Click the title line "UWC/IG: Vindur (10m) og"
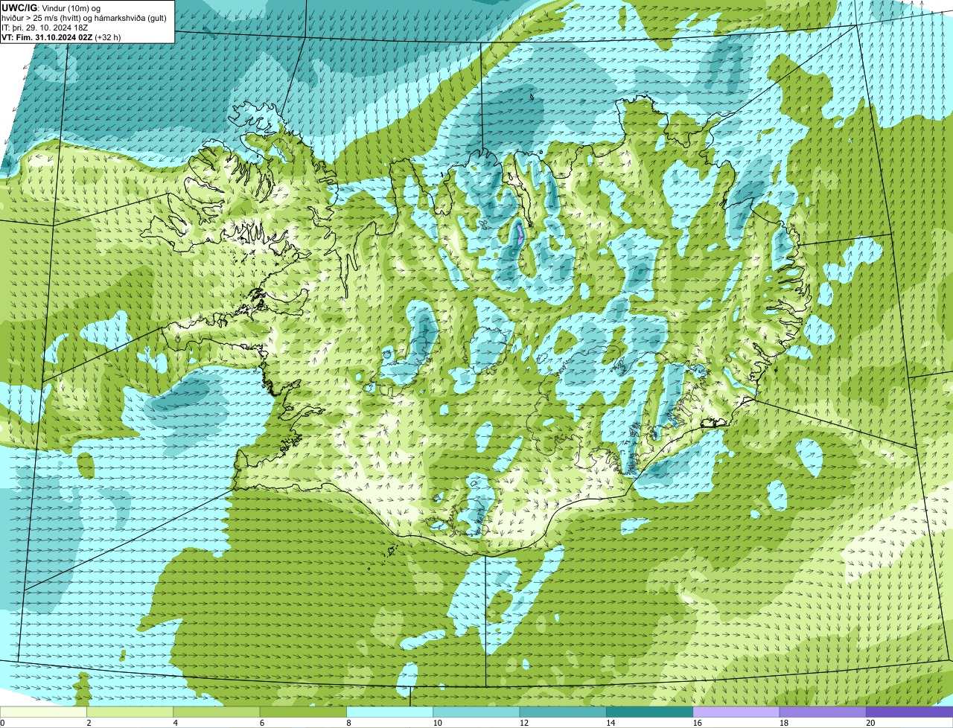This screenshot has height=728, width=953. (51, 8)
